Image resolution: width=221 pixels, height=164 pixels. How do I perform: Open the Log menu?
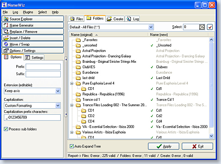[x=15, y=12]
